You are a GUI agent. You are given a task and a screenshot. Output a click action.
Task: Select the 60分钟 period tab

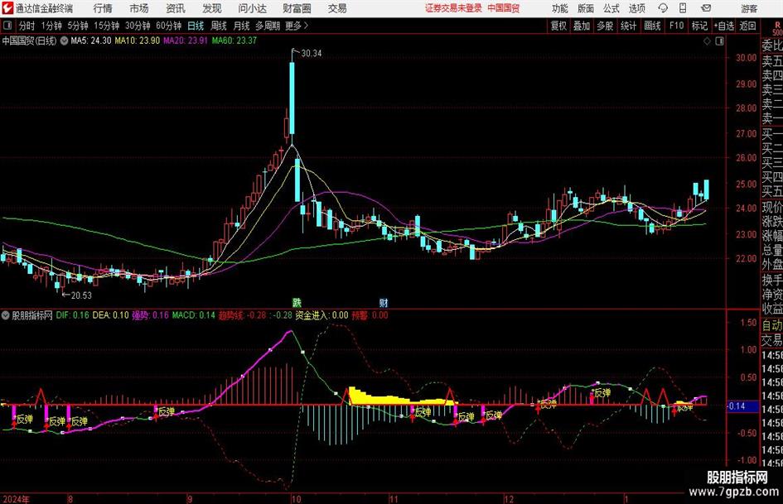[169, 26]
